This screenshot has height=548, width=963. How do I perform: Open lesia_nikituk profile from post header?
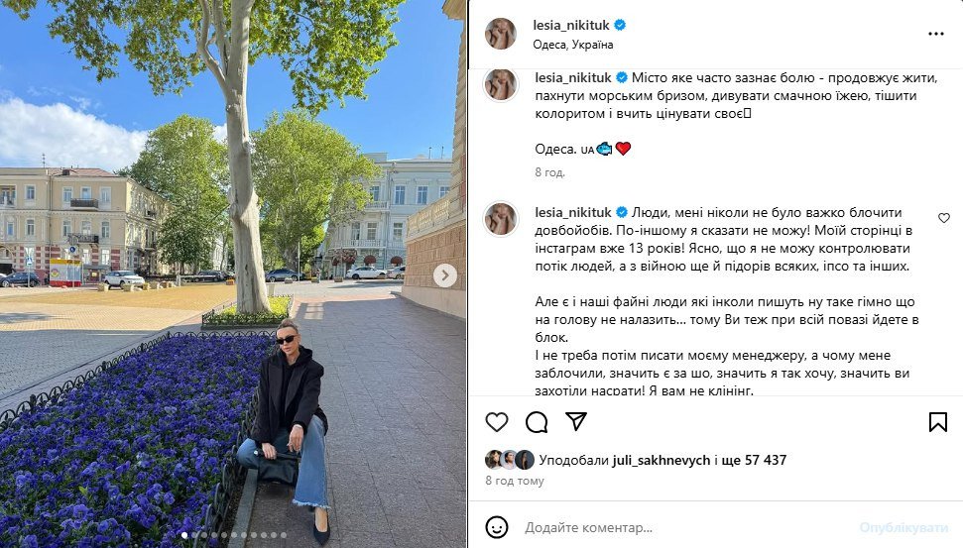(x=571, y=25)
